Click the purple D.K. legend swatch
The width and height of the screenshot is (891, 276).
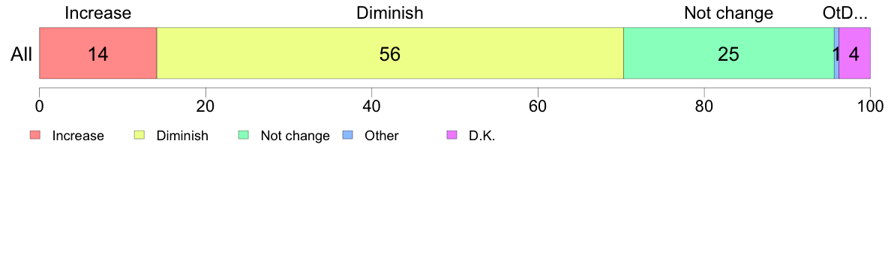[x=451, y=135]
